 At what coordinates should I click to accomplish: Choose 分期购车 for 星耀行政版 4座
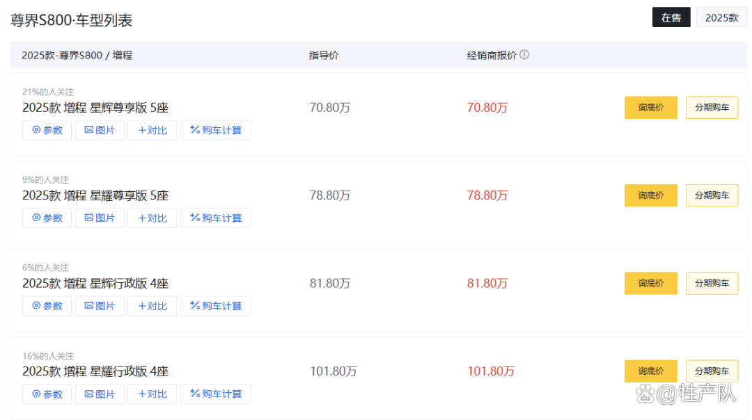point(712,371)
